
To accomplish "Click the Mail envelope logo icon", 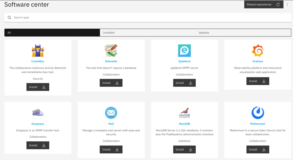I will (x=111, y=113).
